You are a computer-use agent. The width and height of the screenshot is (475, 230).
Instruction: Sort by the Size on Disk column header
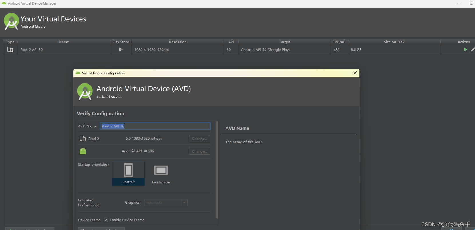pos(394,42)
